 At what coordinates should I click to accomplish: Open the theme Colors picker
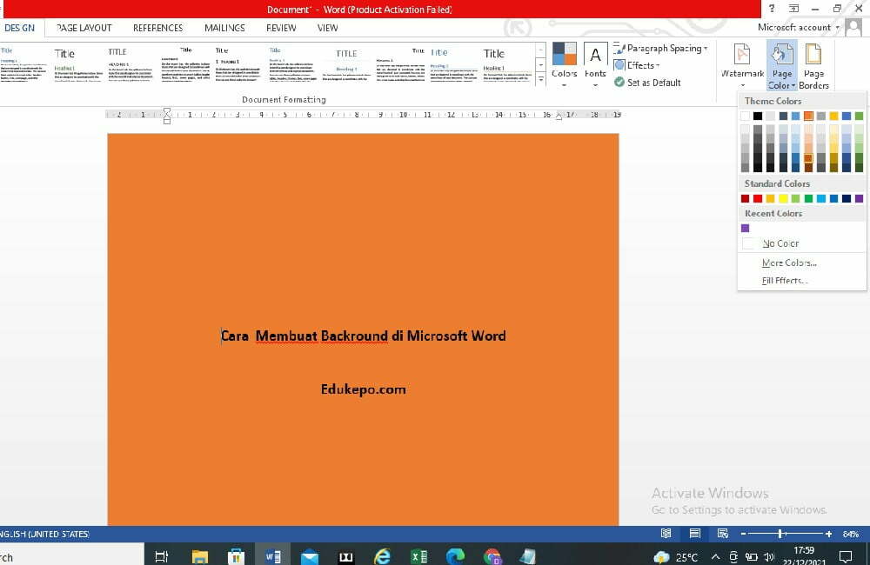pyautogui.click(x=564, y=63)
